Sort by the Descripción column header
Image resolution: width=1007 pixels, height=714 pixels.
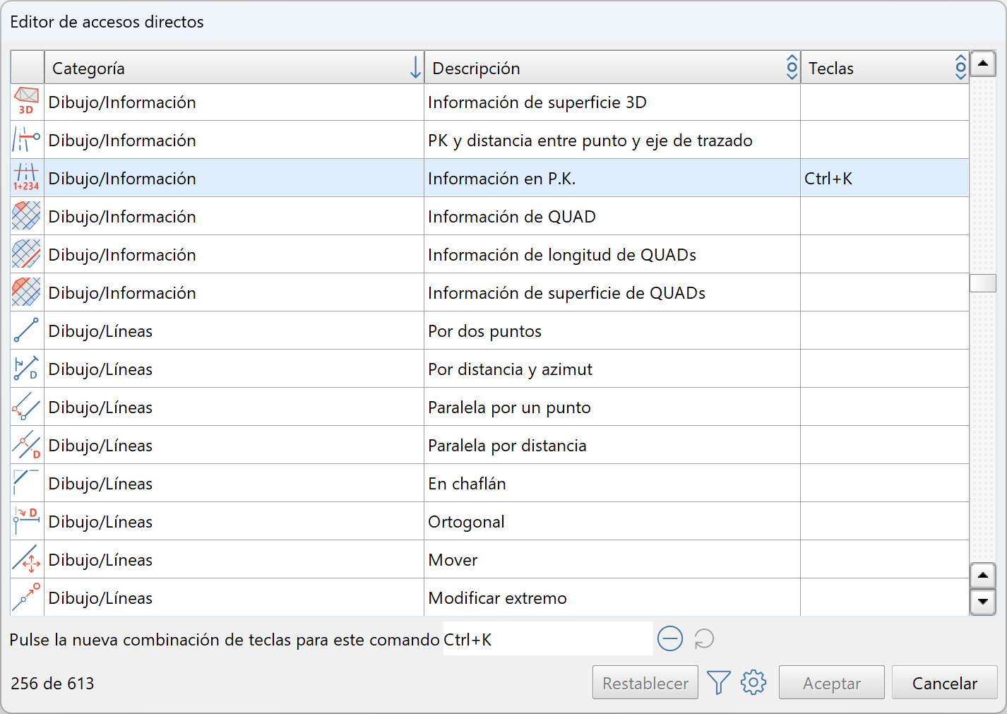pos(612,68)
